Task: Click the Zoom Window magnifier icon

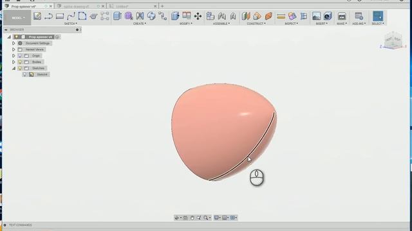Action: (199, 218)
